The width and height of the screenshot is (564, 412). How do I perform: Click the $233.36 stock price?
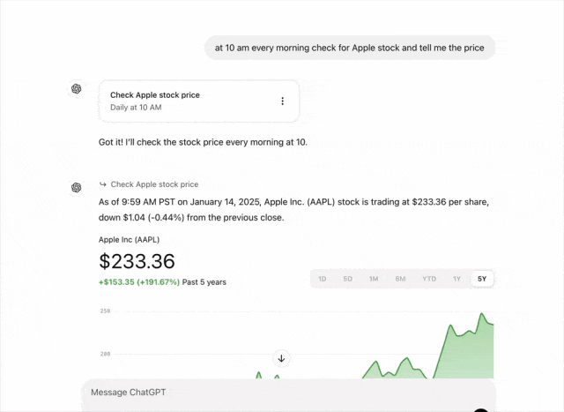pos(137,261)
